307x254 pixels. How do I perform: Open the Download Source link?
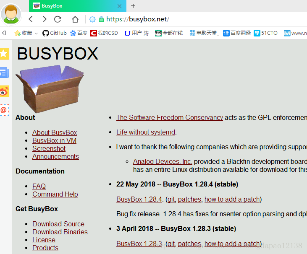(x=58, y=224)
